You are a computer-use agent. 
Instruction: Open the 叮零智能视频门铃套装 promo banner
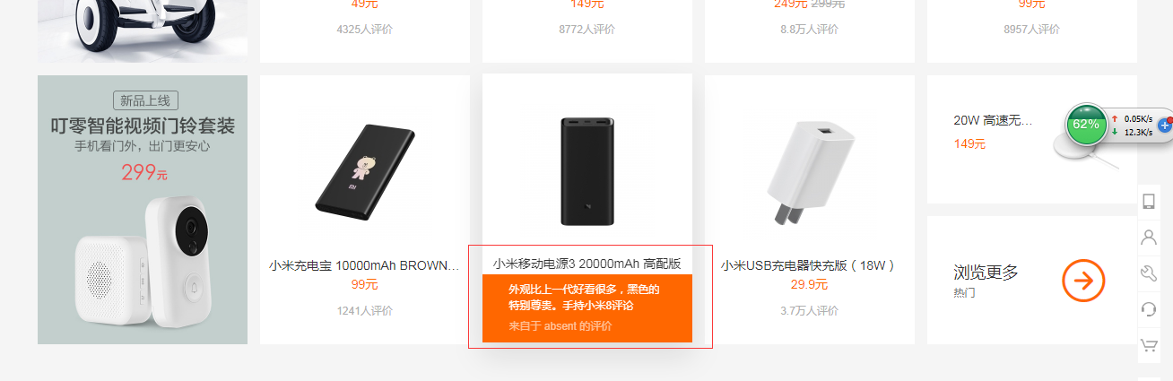[143, 210]
